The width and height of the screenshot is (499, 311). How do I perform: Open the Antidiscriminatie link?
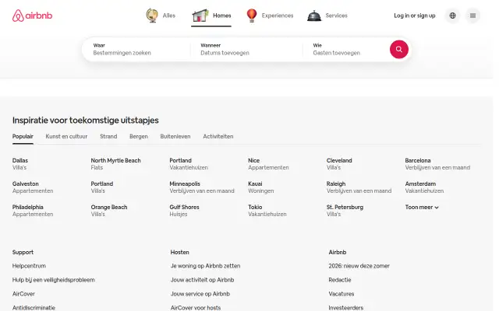(x=34, y=308)
